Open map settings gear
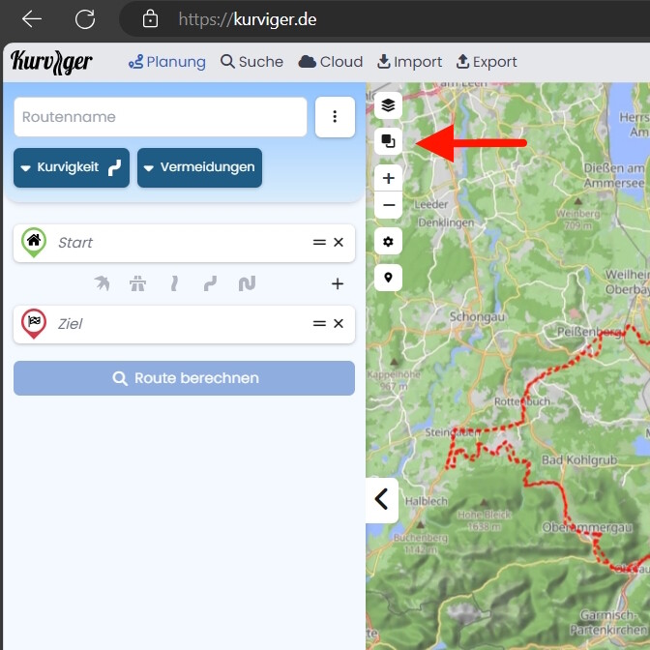650x650 pixels. (388, 241)
